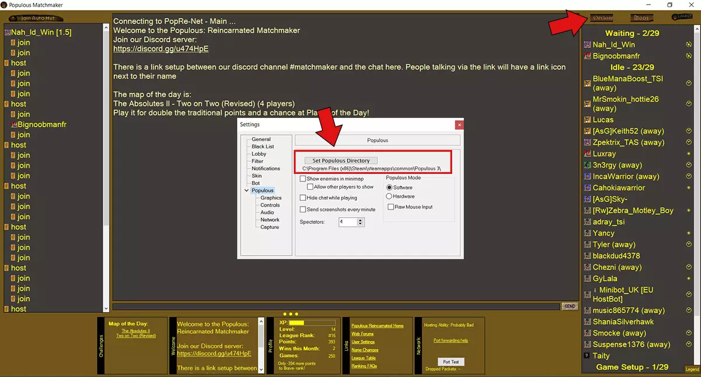Click Set Populous Directory button
This screenshot has height=377, width=701.
[341, 160]
